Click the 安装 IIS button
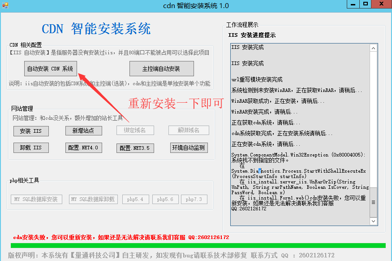 click(31, 131)
